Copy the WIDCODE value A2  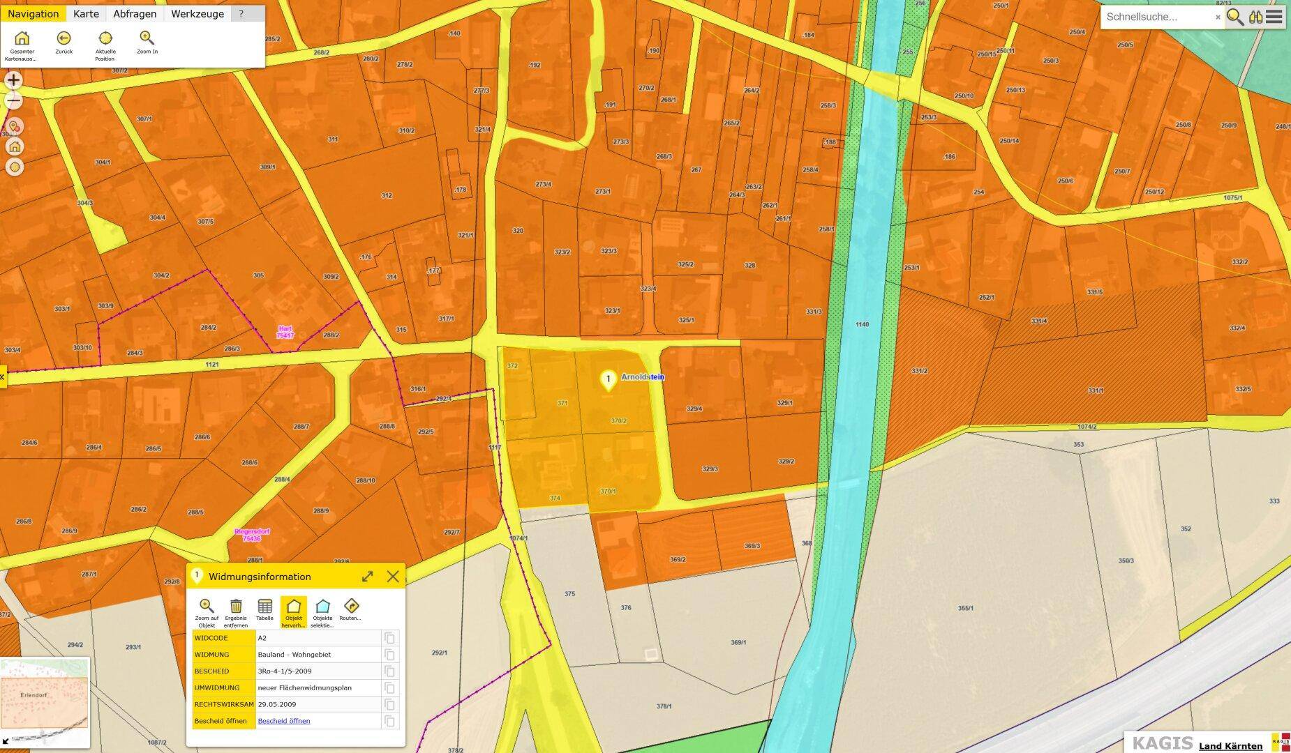pos(390,638)
